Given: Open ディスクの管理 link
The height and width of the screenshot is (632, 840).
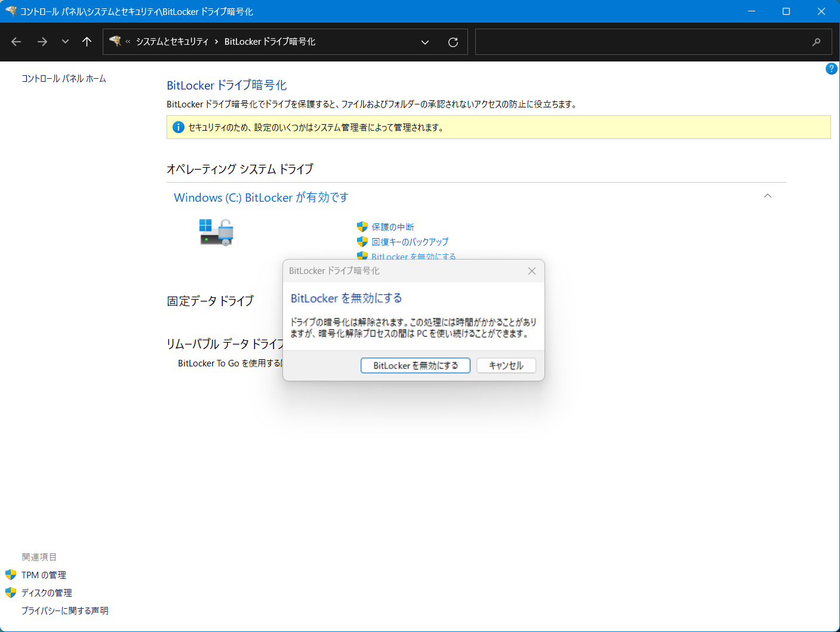Looking at the screenshot, I should [47, 593].
